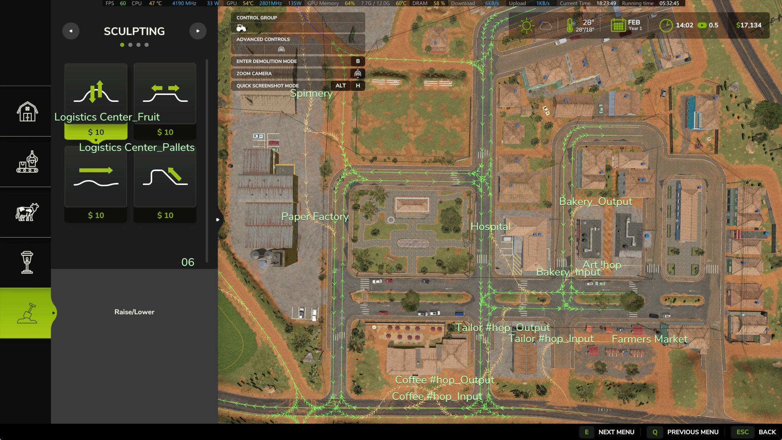The height and width of the screenshot is (440, 782).
Task: Select the second page indicator dot
Action: tap(130, 45)
